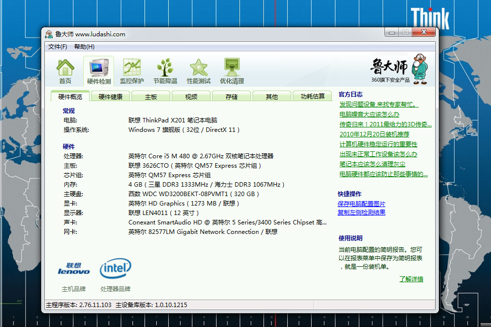Viewport: 491px width, 327px height.
Task: Click 复制左侧检测结果 link
Action: (362, 213)
